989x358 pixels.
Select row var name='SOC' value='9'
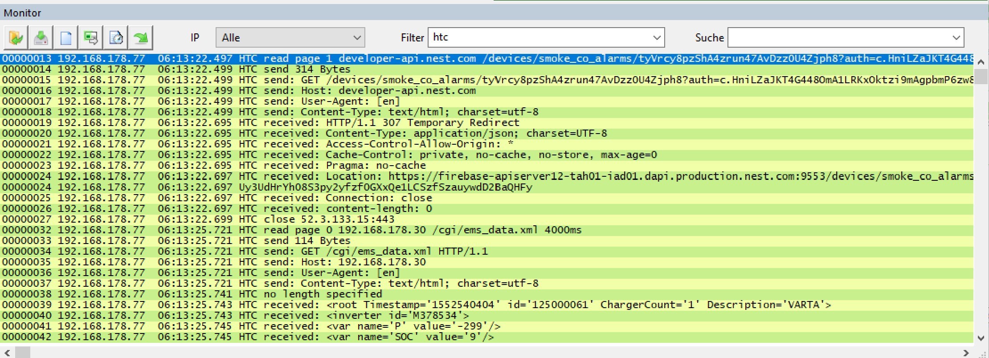pyautogui.click(x=487, y=337)
